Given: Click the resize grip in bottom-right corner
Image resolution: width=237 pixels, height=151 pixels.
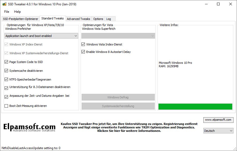Looking at the screenshot, I should [x=235, y=149].
